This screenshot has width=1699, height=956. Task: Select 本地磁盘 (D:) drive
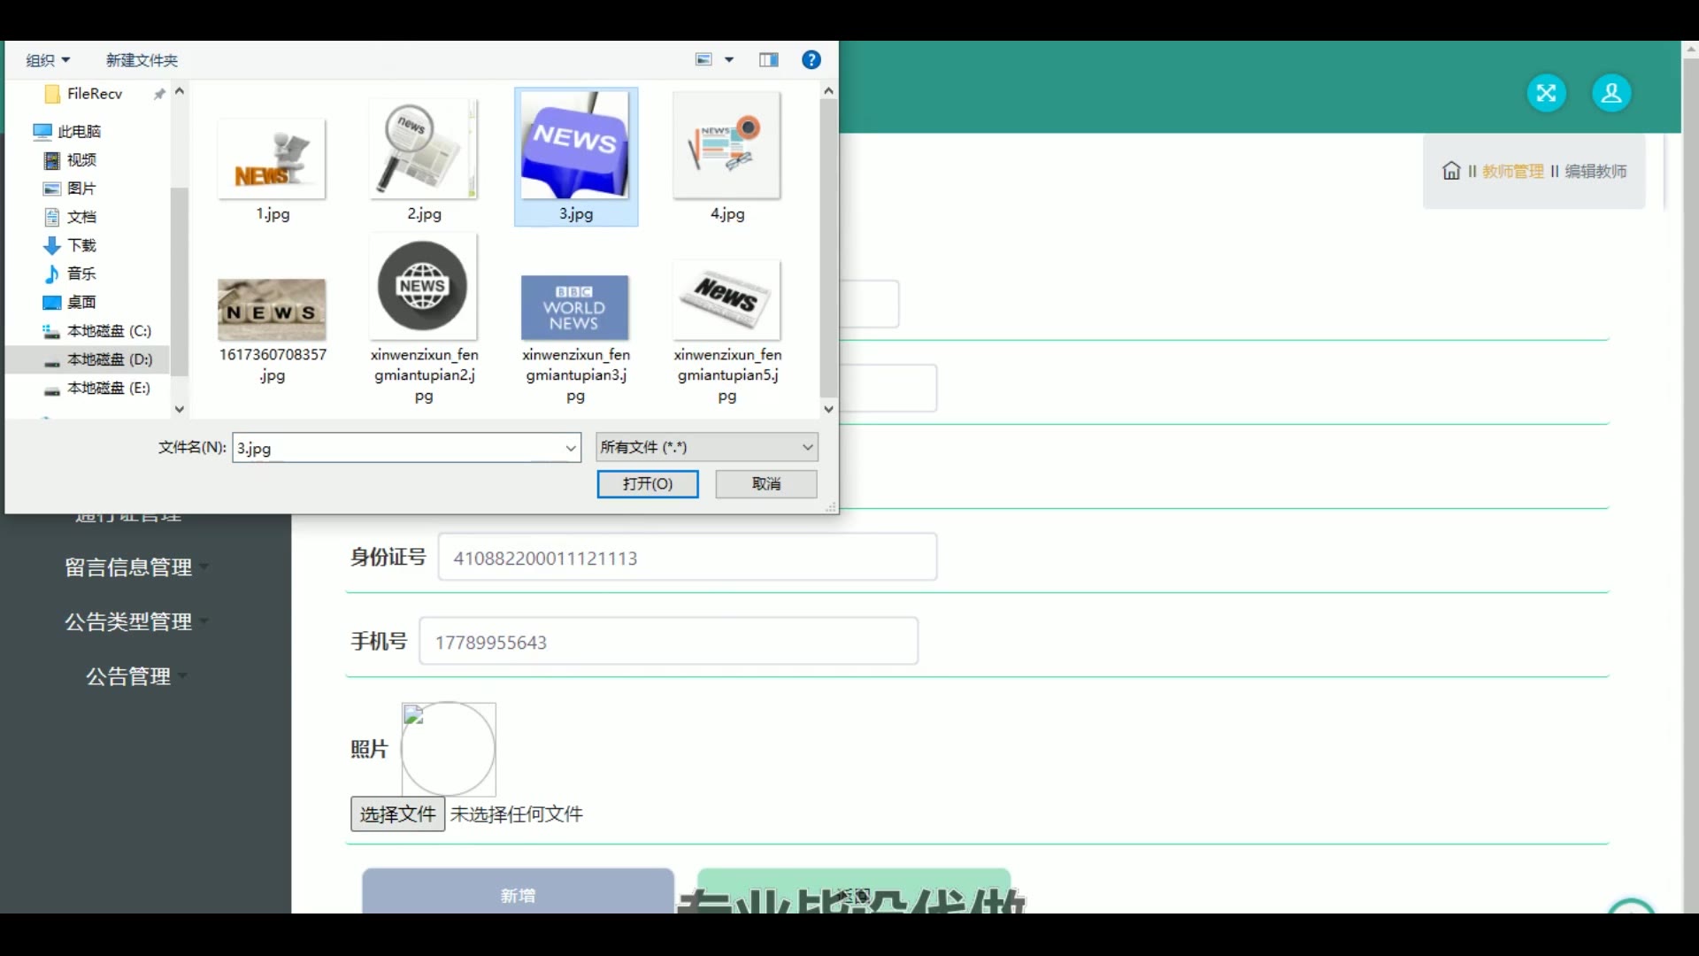tap(109, 359)
